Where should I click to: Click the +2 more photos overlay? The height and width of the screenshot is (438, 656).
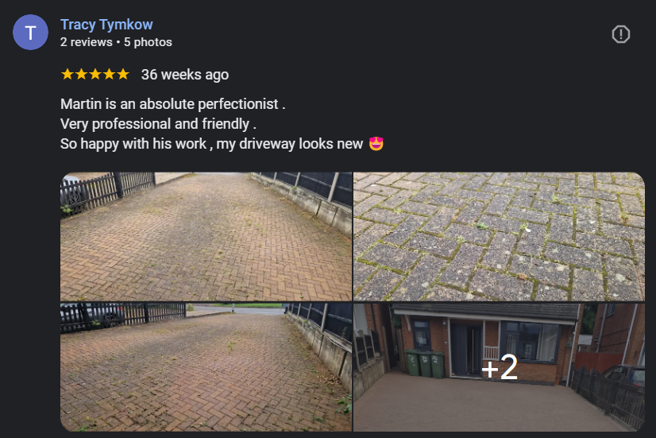(x=500, y=368)
